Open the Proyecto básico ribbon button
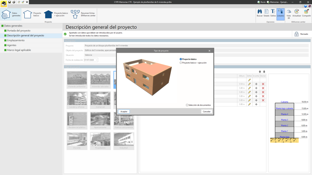 [32, 14]
